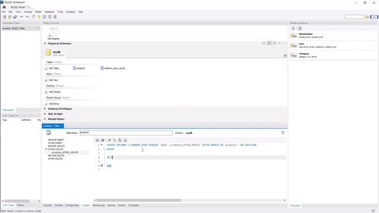Image resolution: width=379 pixels, height=213 pixels.
Task: Open produtos table icon in Tables list
Action: [75, 69]
